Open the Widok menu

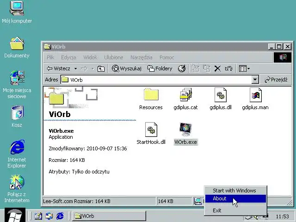tap(90, 57)
